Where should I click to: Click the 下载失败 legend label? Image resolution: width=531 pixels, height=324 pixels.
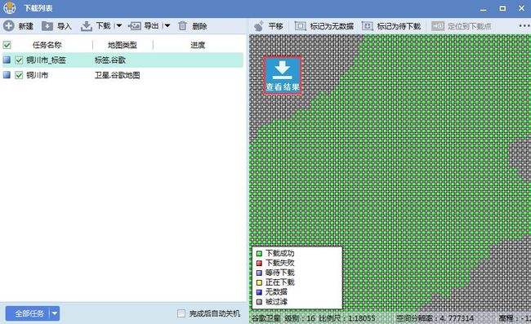point(279,263)
